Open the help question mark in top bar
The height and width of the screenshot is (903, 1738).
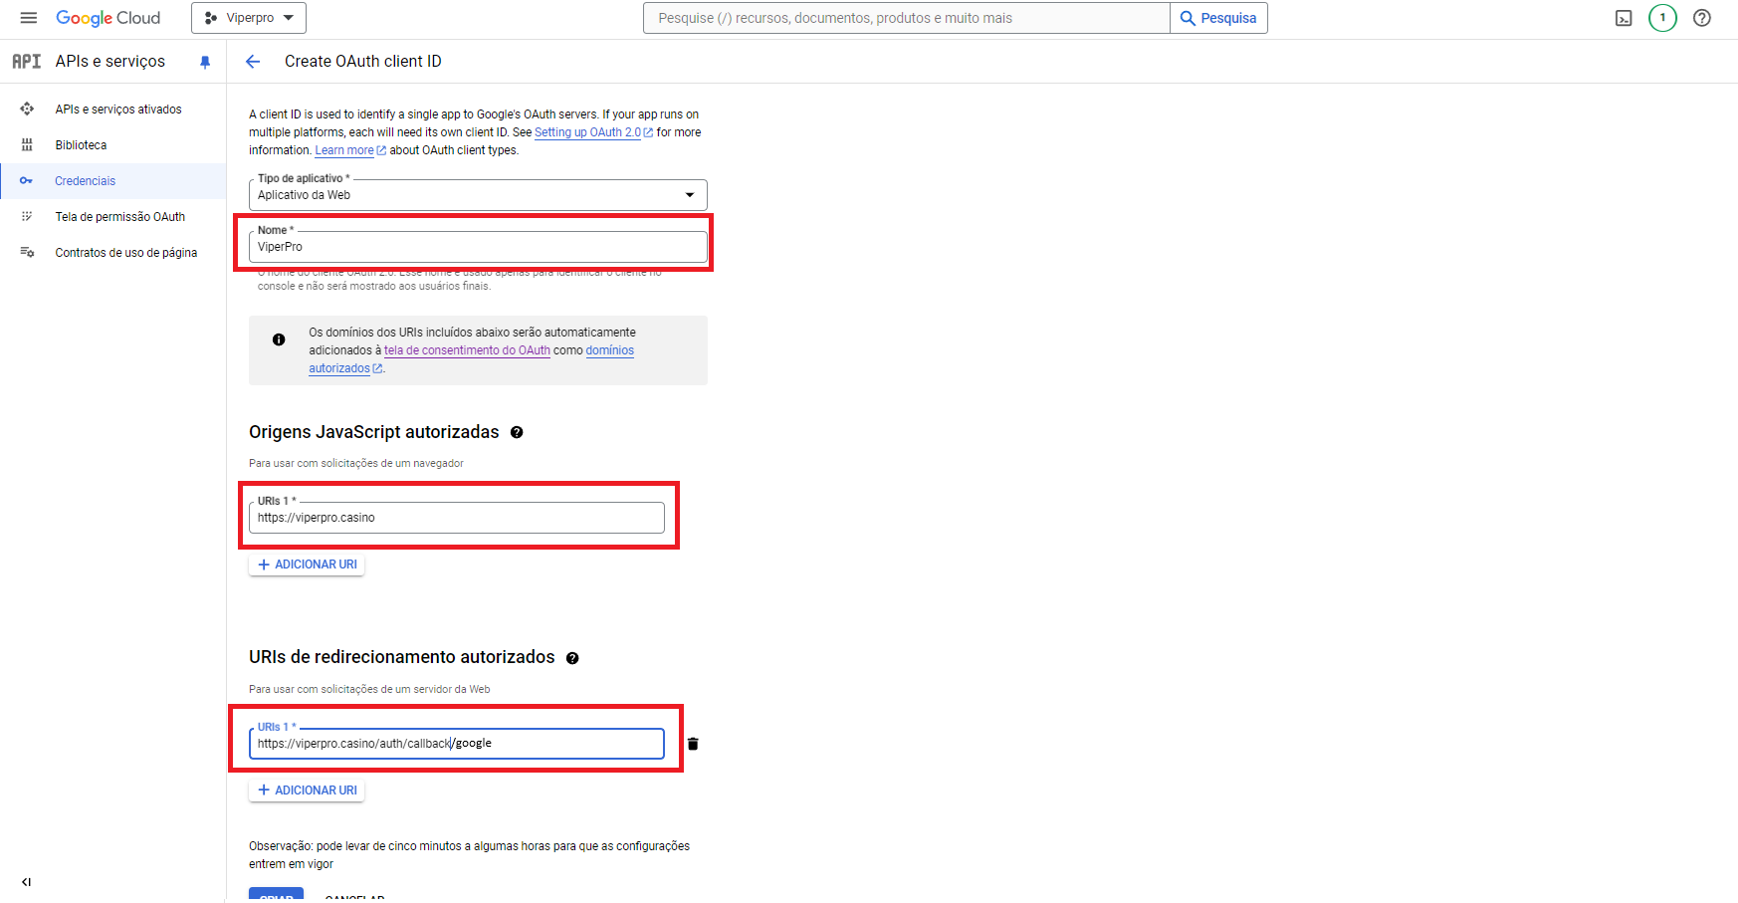coord(1702,18)
